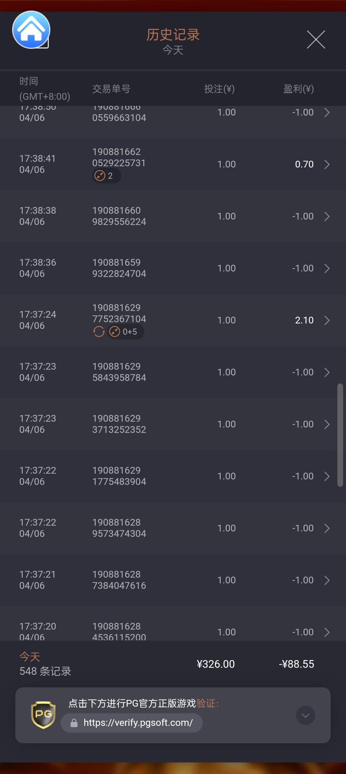
Task: Click chevron for transaction ending 9322824704
Action: (x=327, y=268)
